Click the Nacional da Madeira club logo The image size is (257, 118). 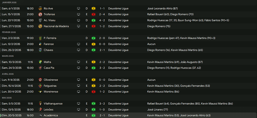pos(40,26)
